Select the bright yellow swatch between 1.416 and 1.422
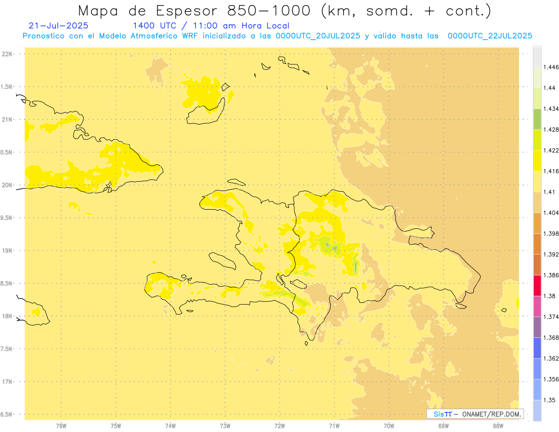The width and height of the screenshot is (559, 432). coord(537,161)
